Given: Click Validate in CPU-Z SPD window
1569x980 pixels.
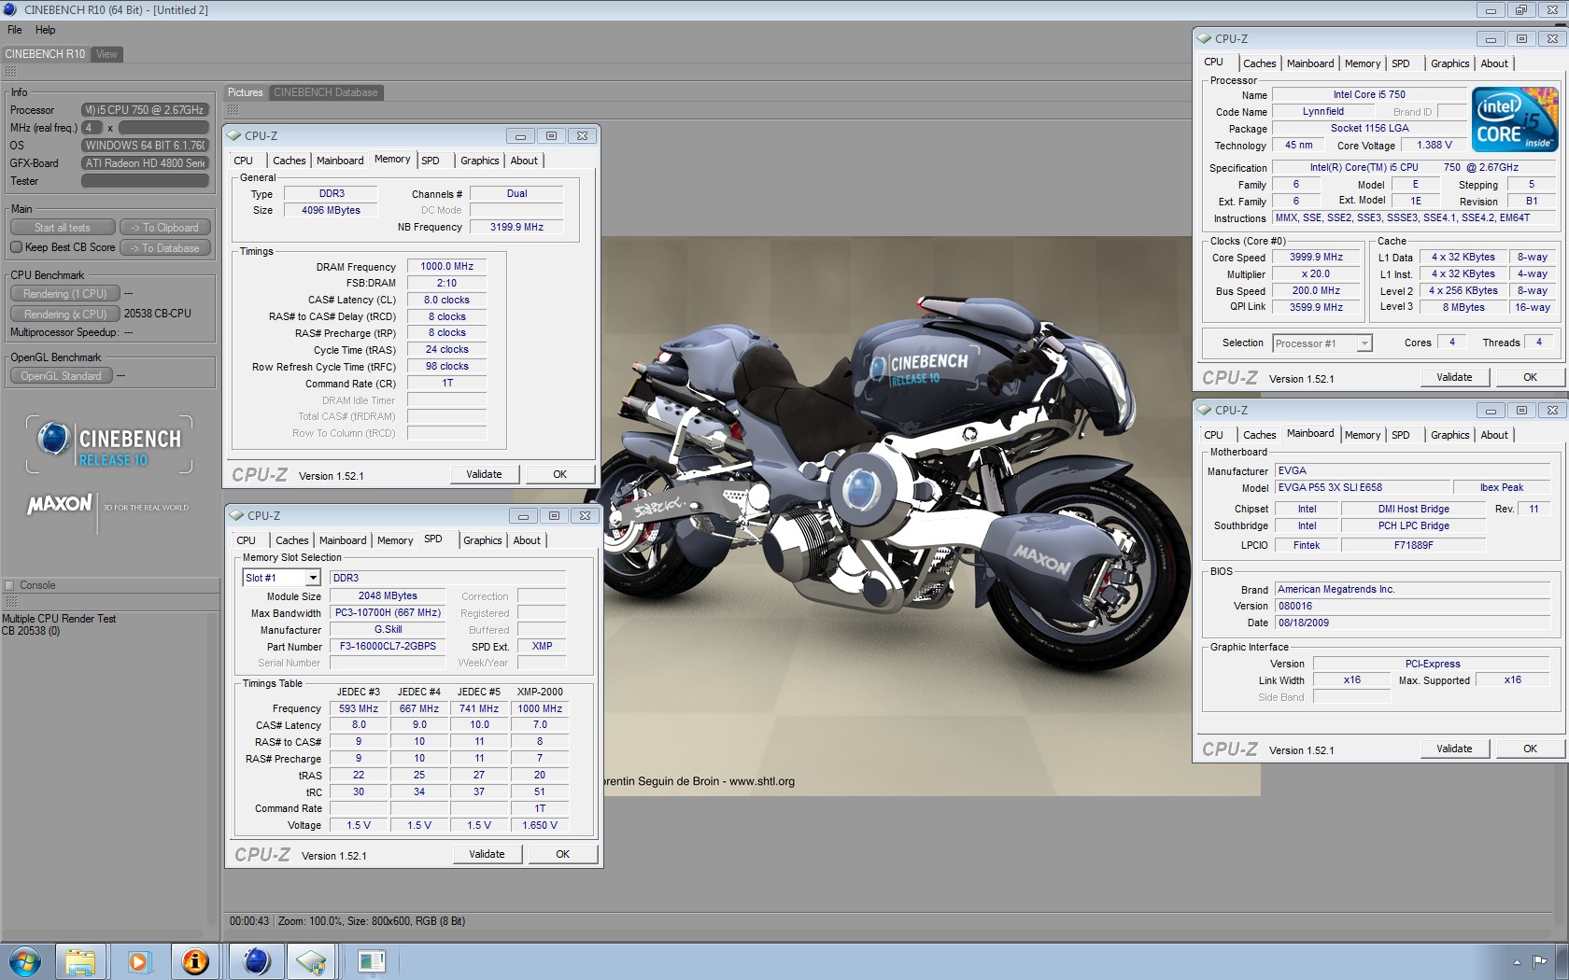Looking at the screenshot, I should click(487, 854).
